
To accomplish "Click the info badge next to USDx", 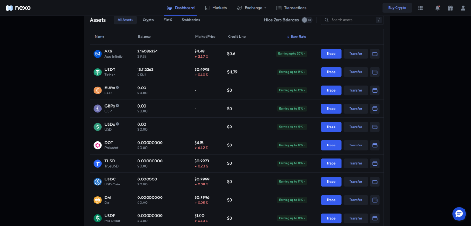I will click(x=117, y=124).
